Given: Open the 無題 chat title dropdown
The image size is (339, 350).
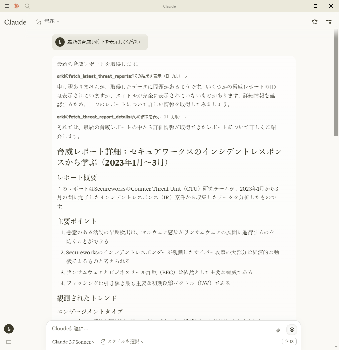Looking at the screenshot, I should (x=52, y=21).
